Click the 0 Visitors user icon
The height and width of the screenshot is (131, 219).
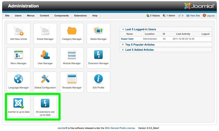pos(148,15)
